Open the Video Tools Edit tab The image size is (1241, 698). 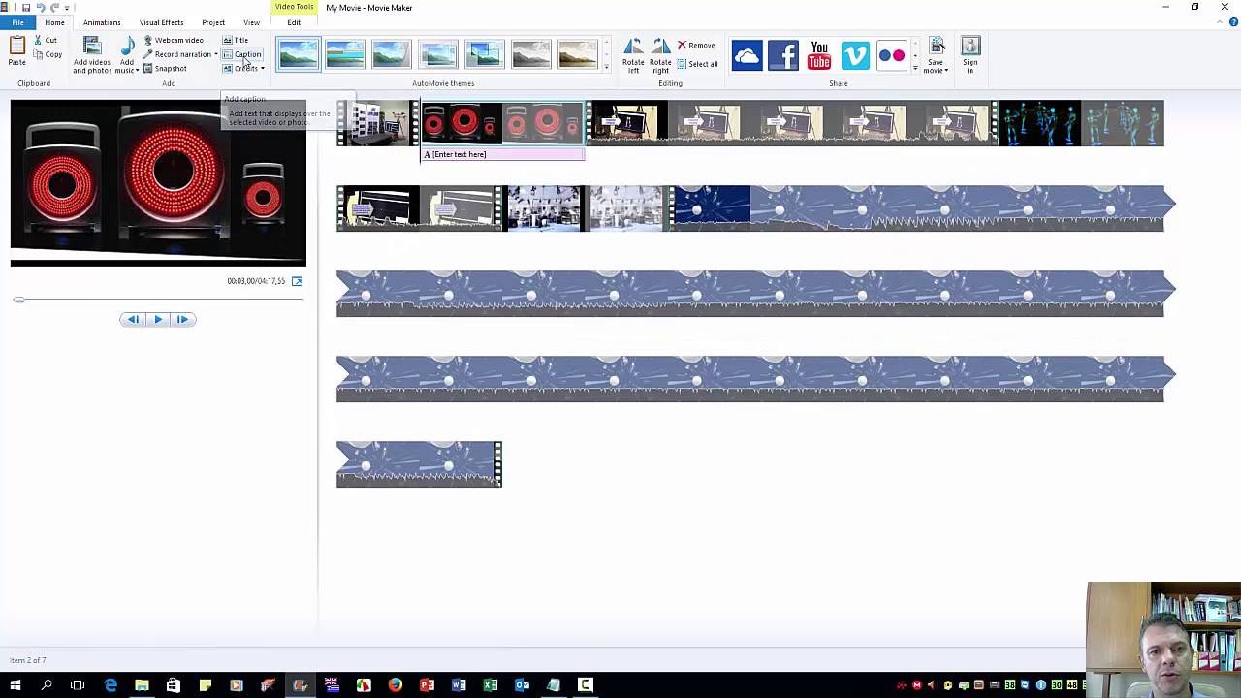coord(294,22)
